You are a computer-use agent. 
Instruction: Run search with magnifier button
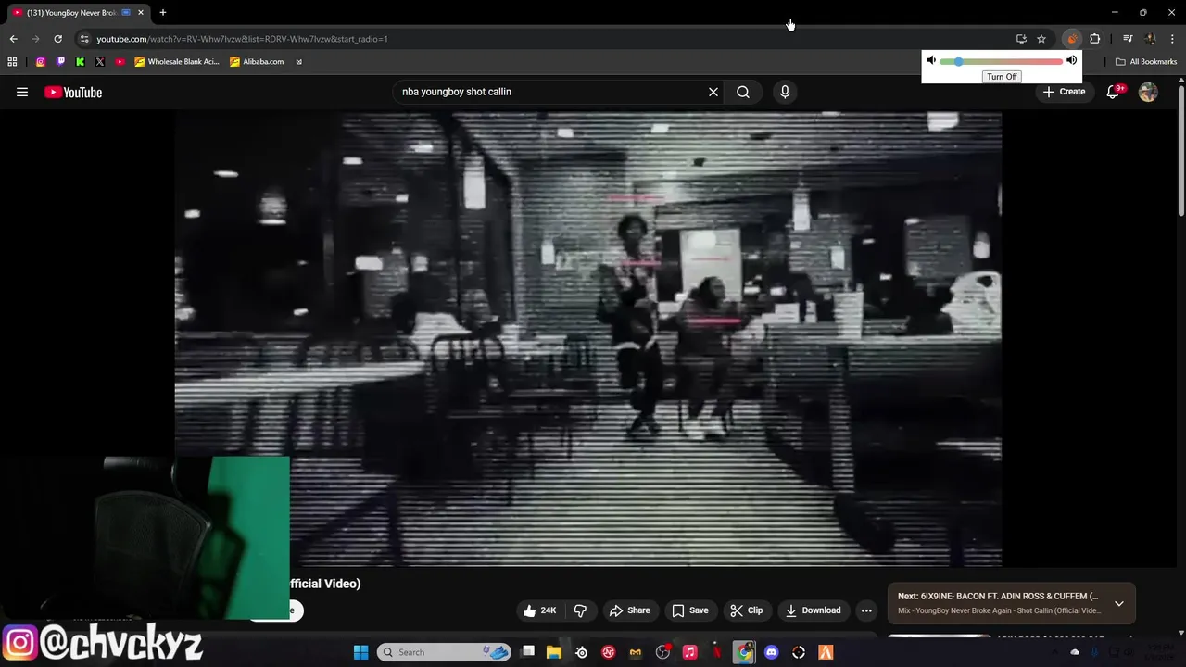click(x=743, y=92)
